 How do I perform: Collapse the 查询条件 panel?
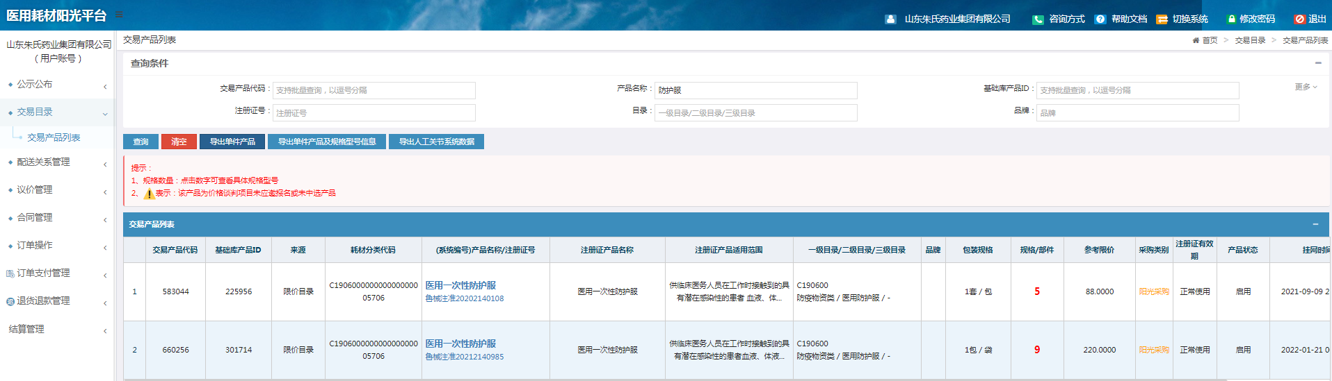[1317, 63]
